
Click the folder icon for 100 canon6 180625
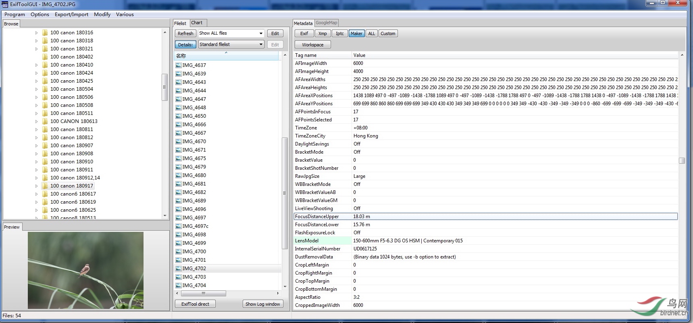(x=45, y=210)
